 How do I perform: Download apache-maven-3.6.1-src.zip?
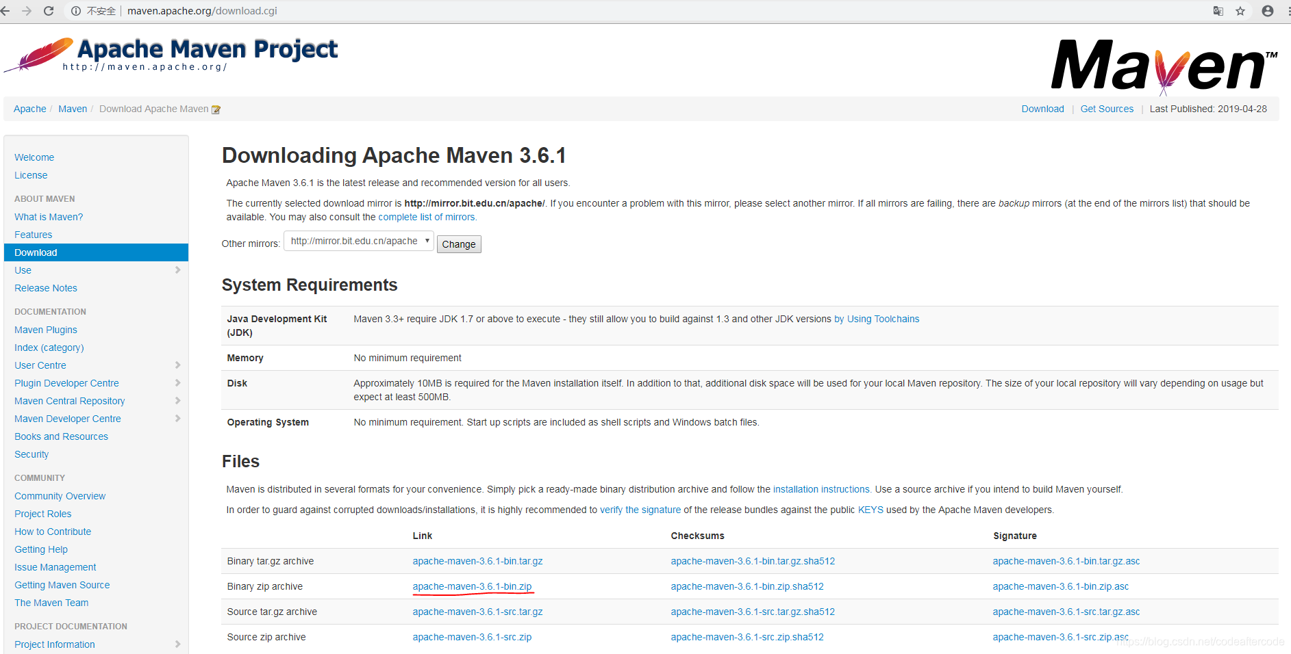472,637
